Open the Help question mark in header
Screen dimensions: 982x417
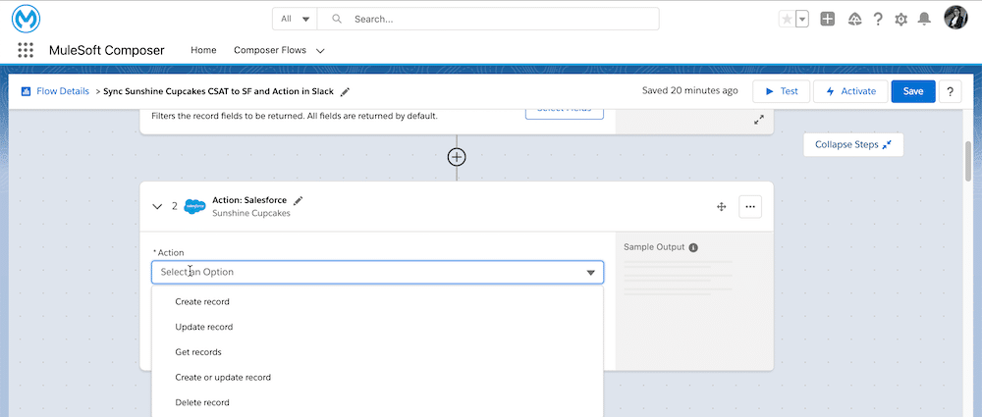pos(878,19)
